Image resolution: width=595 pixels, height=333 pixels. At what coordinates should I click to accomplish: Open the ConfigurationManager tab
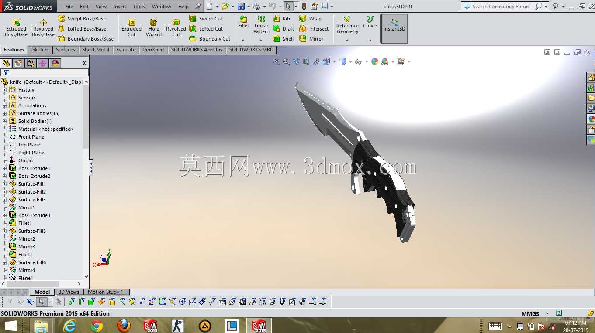(x=31, y=63)
